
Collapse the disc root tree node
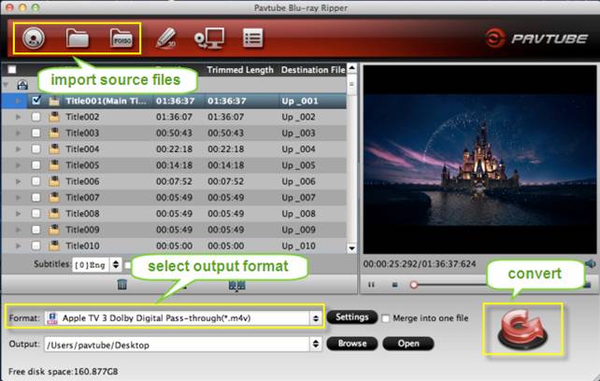point(6,85)
